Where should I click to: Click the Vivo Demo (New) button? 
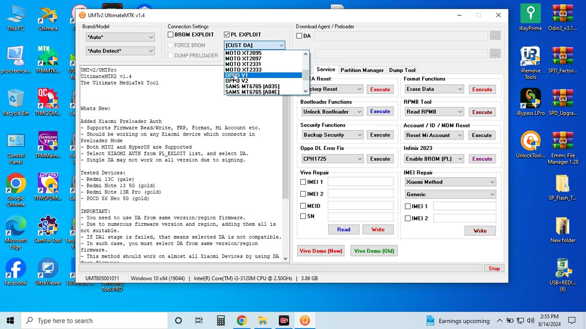[321, 251]
